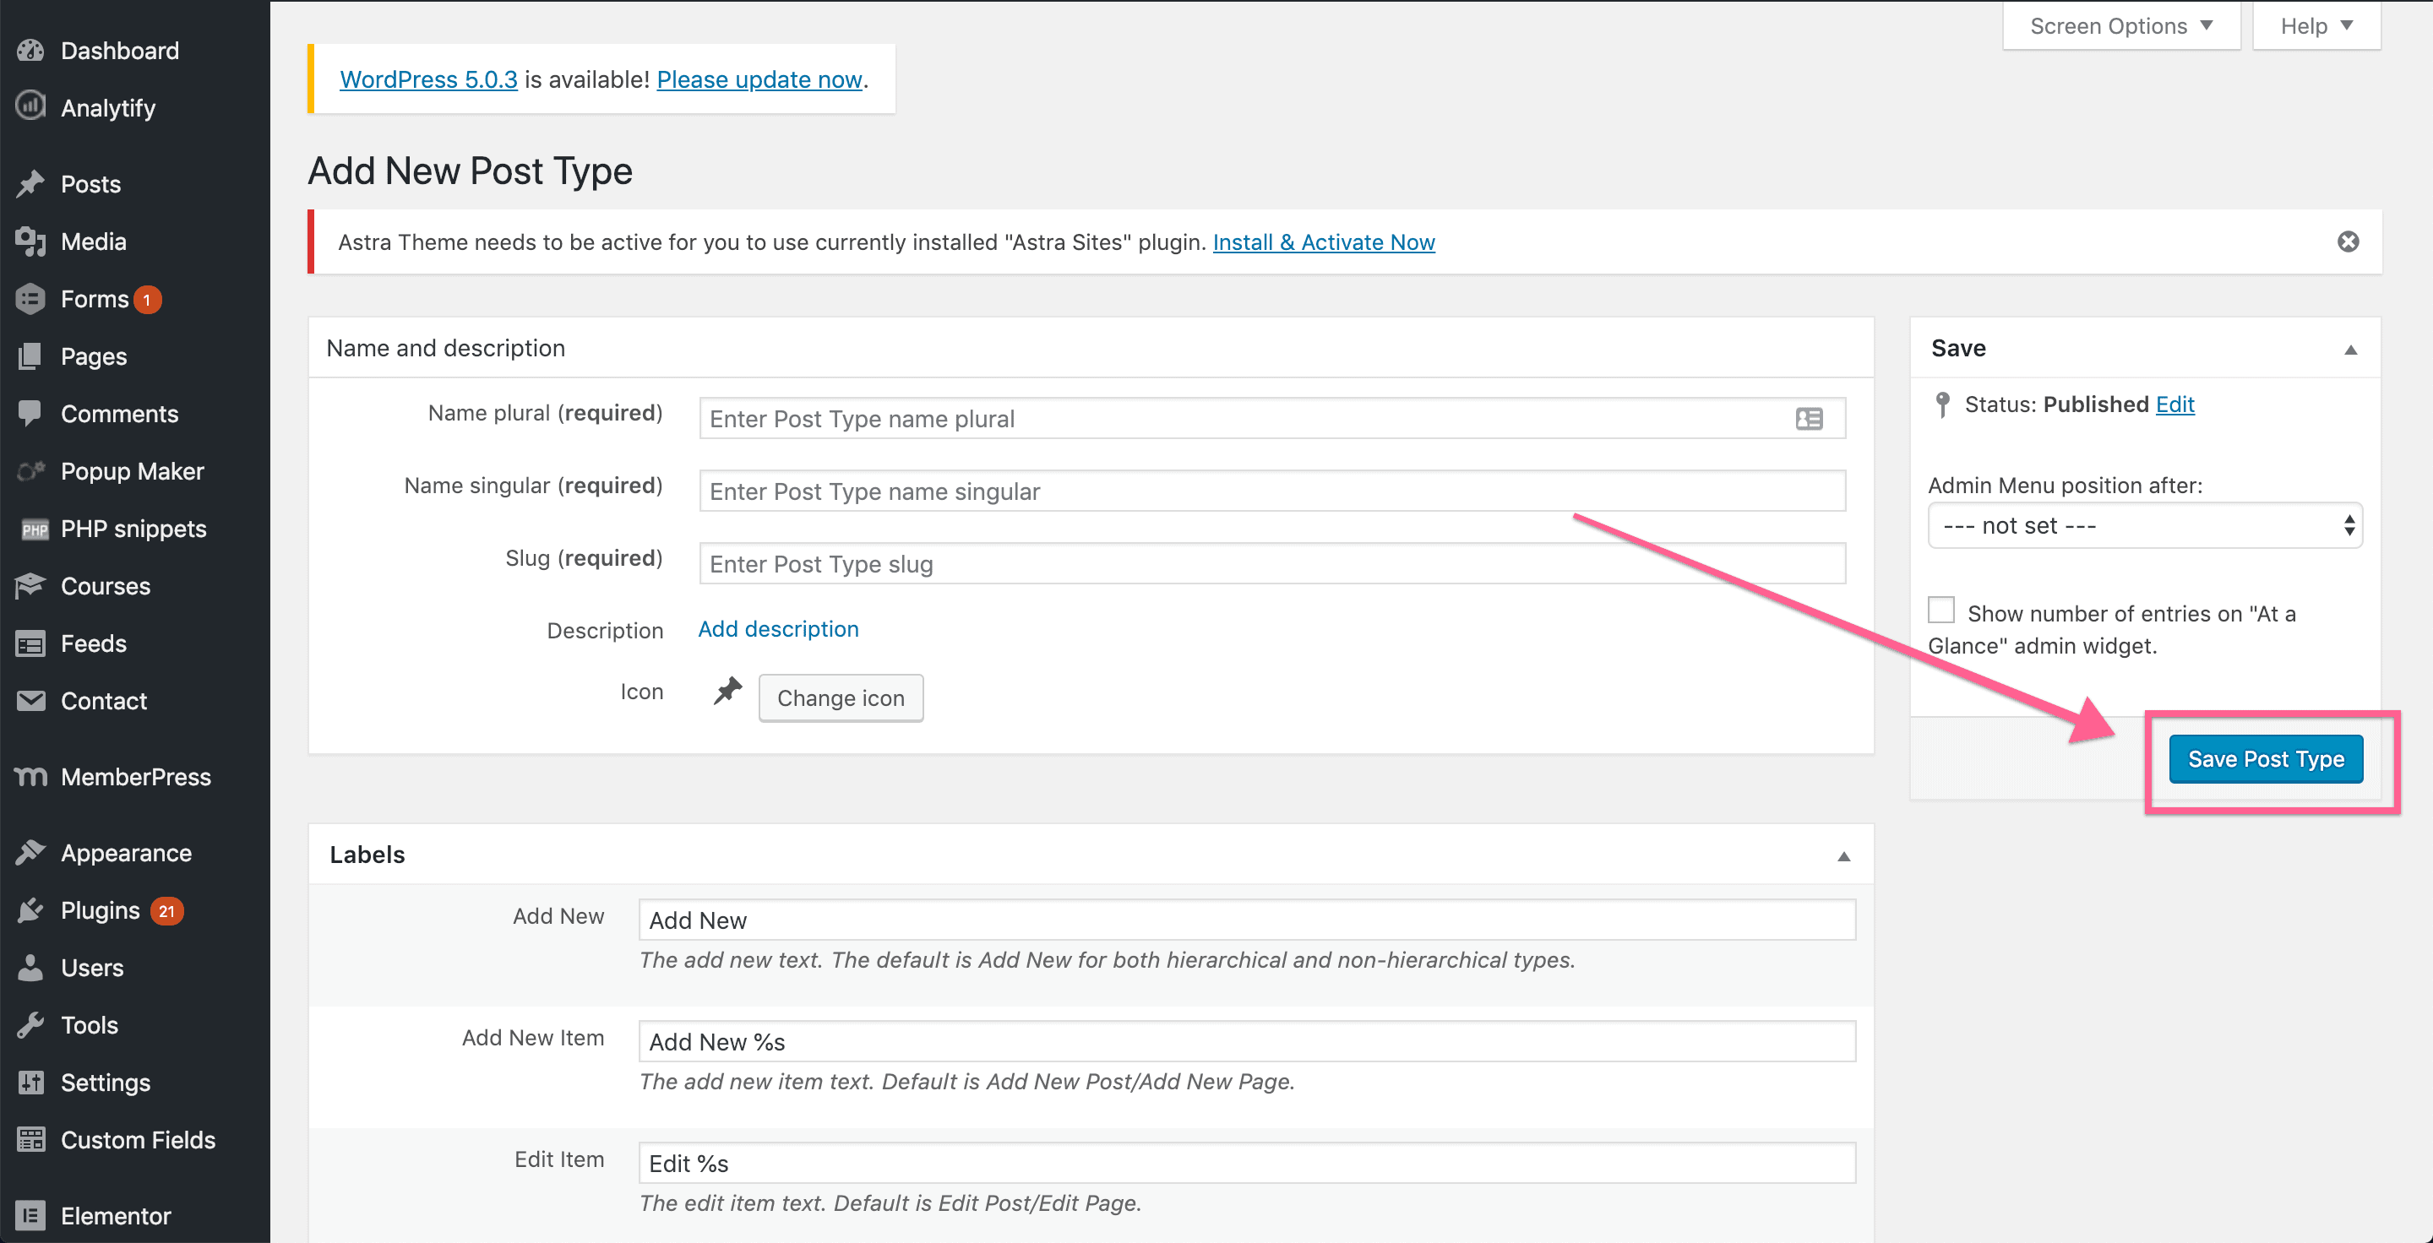Click the Dashboard gauge icon
The width and height of the screenshot is (2433, 1243).
(31, 51)
